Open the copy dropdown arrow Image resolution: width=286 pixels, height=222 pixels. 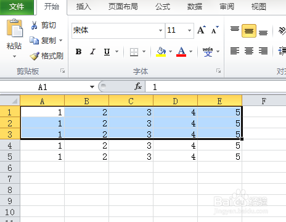(61, 41)
